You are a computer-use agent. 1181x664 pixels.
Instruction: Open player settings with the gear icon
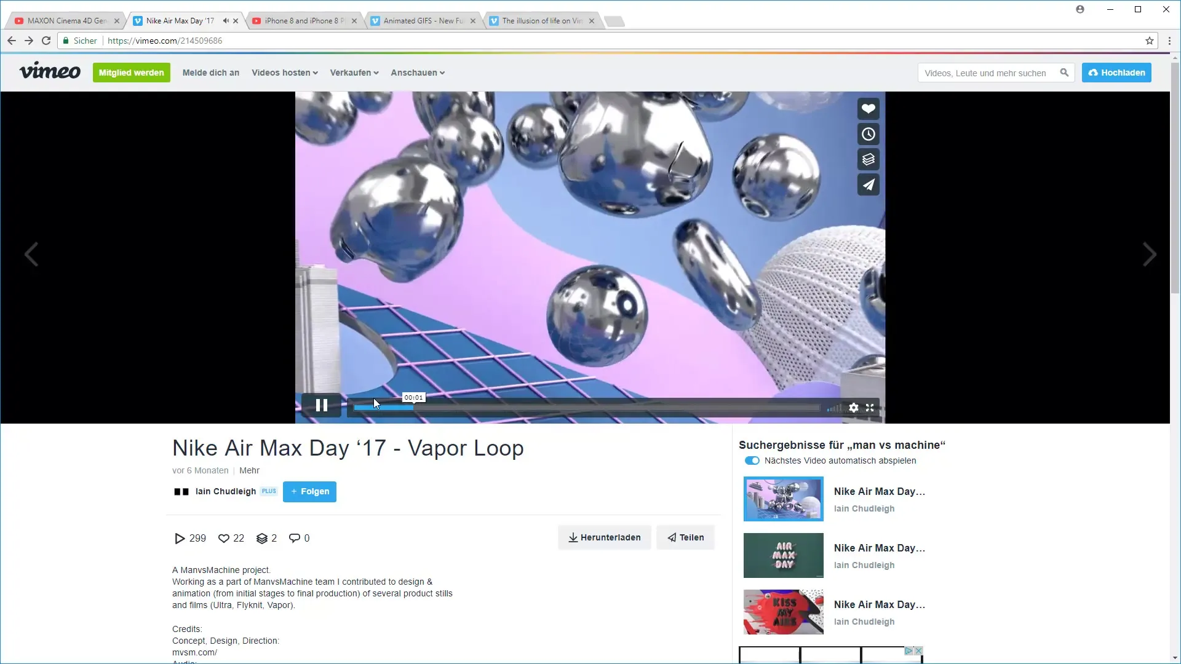pyautogui.click(x=854, y=408)
